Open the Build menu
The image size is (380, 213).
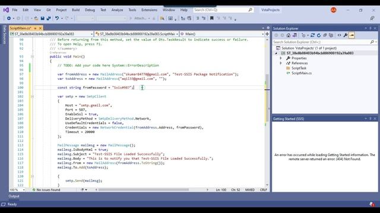[75, 10]
